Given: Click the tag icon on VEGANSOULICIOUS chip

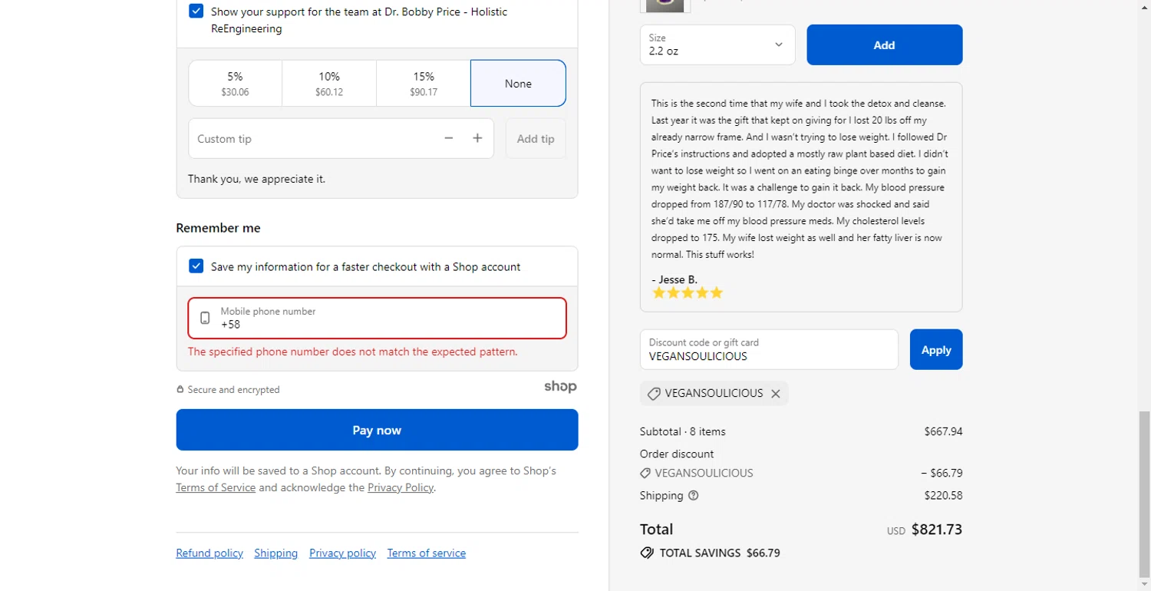Looking at the screenshot, I should 654,393.
